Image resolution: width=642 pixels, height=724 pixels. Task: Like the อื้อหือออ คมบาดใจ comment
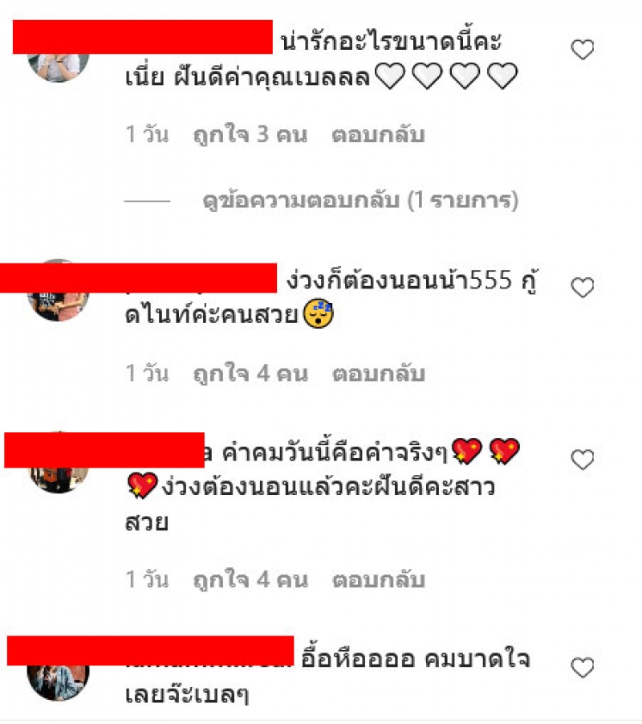pyautogui.click(x=583, y=668)
